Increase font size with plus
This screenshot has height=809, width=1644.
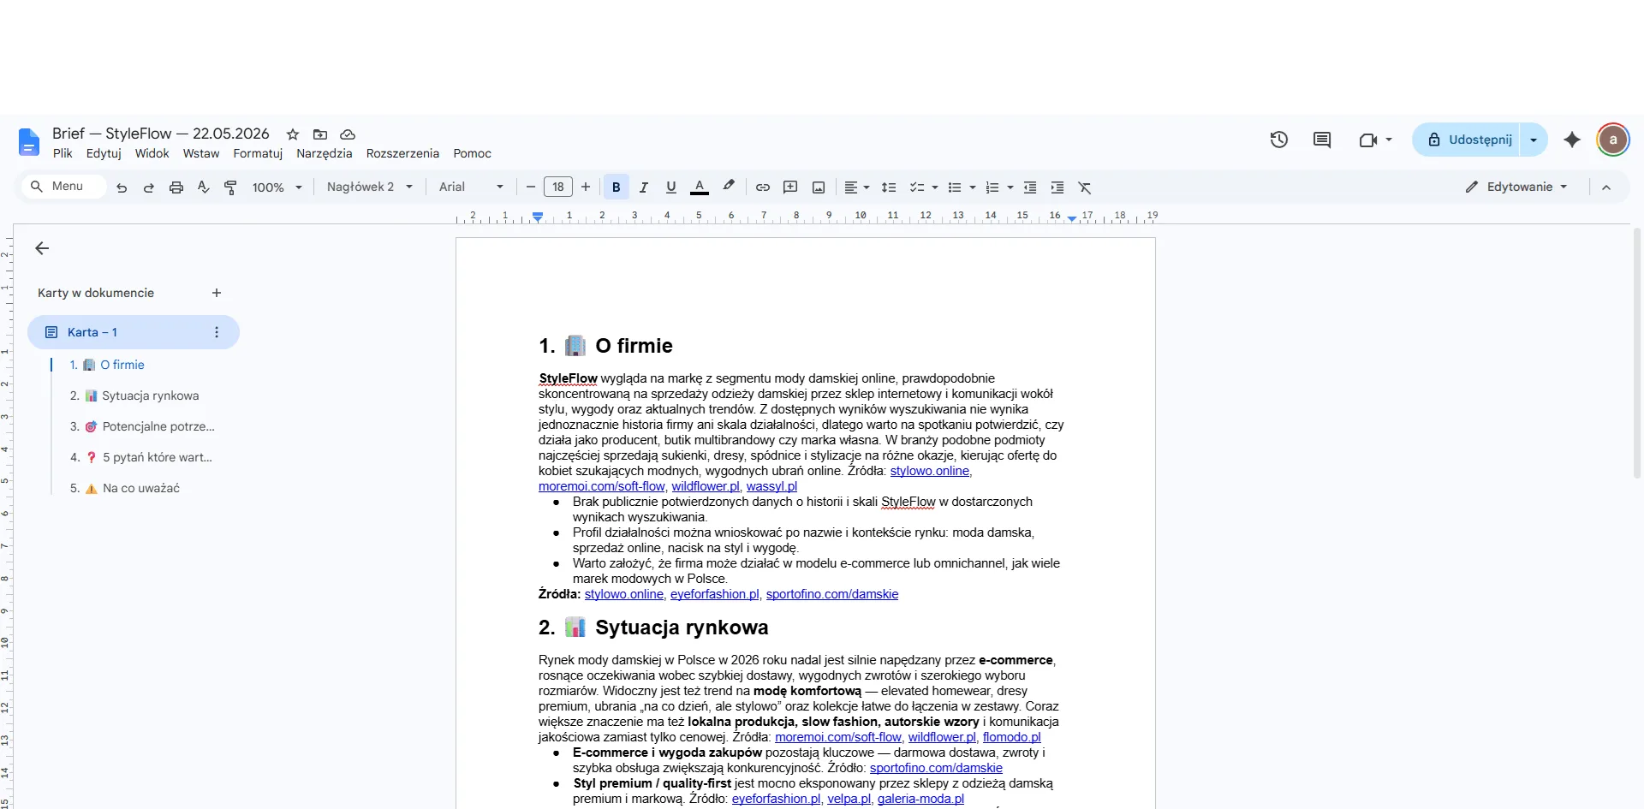tap(586, 187)
